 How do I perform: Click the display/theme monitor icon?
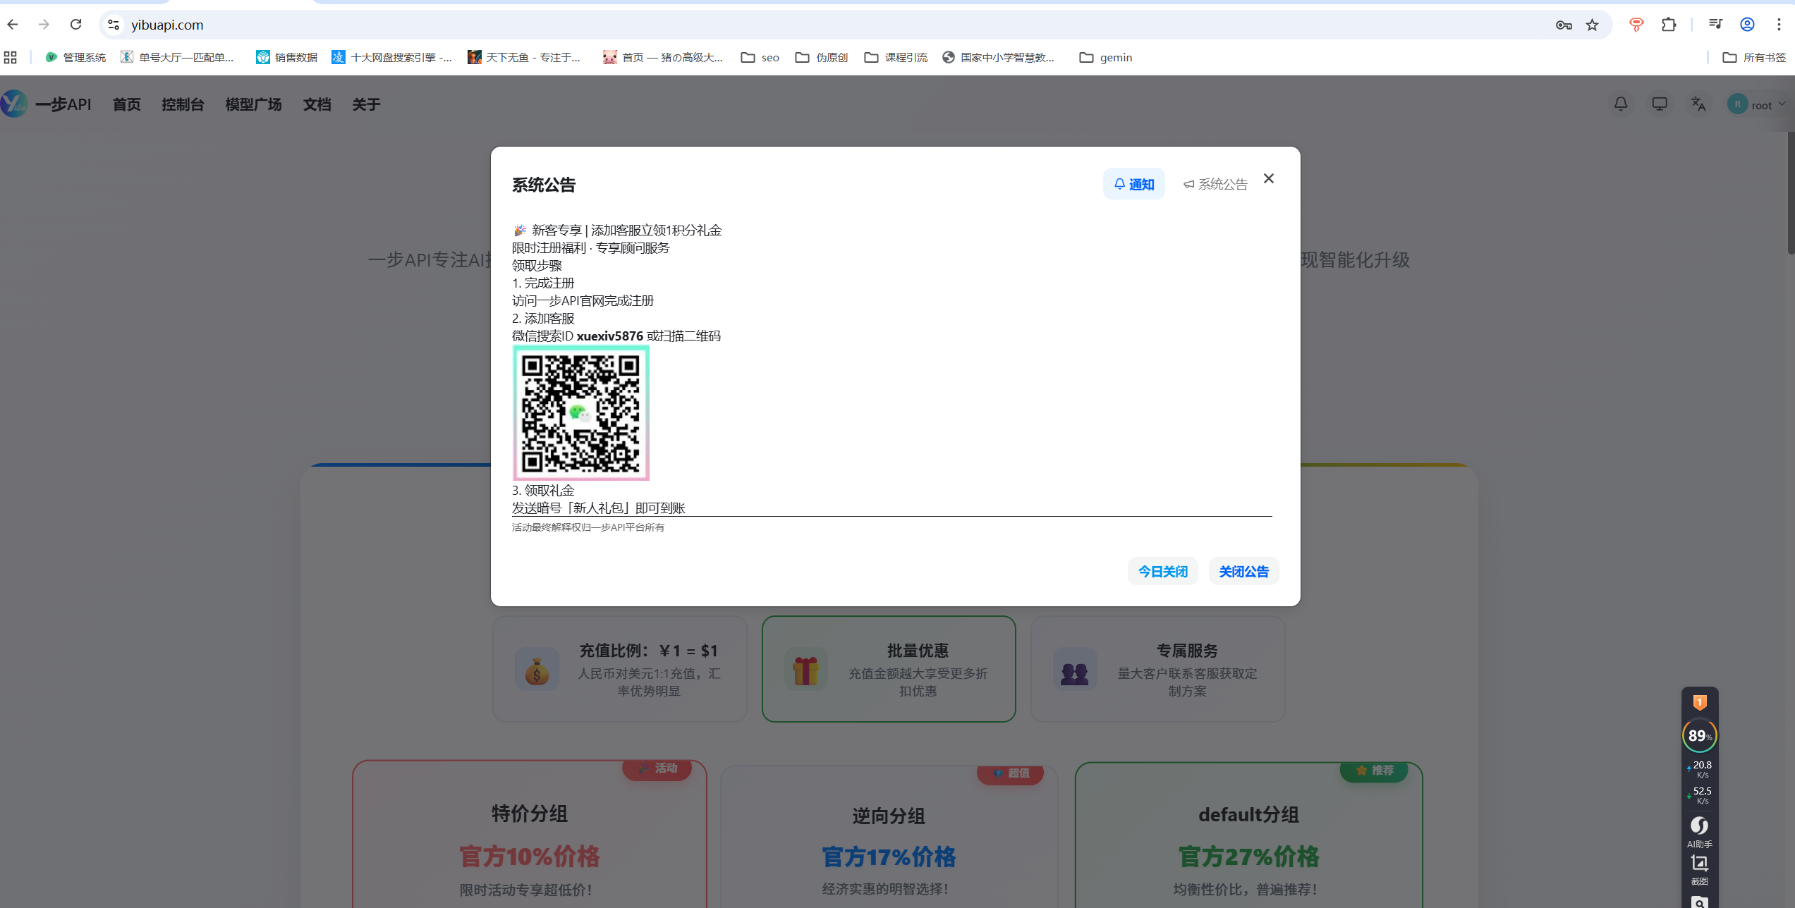pyautogui.click(x=1660, y=104)
